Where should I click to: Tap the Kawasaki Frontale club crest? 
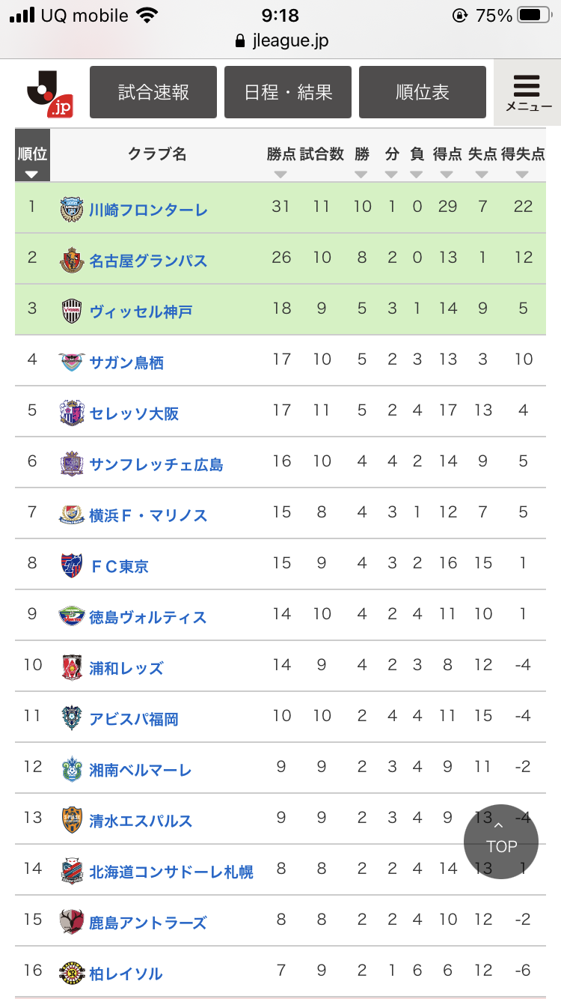point(72,209)
